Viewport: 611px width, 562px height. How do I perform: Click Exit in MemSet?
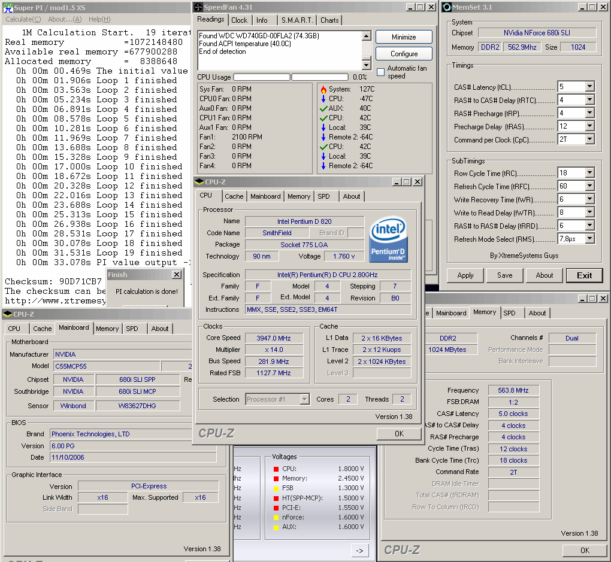tap(584, 275)
